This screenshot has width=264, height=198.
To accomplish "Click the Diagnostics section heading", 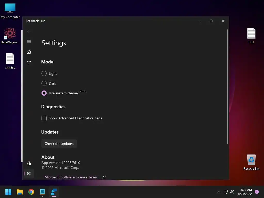I will pos(53,107).
